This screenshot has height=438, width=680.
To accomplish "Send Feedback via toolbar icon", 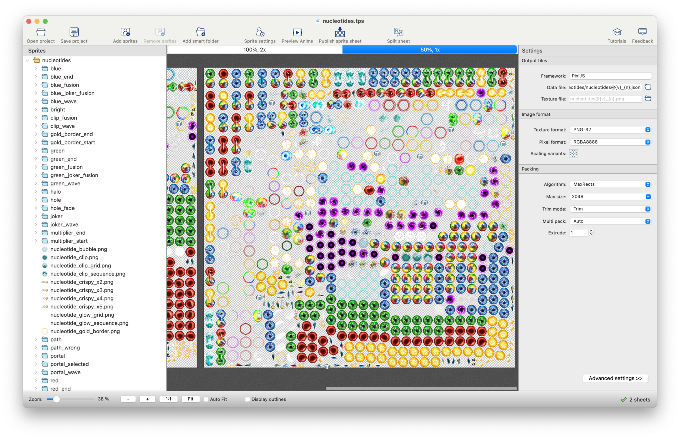I will [642, 35].
